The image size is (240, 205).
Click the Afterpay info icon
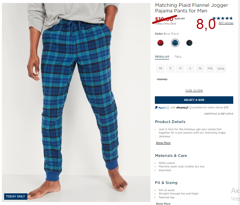pos(190,108)
